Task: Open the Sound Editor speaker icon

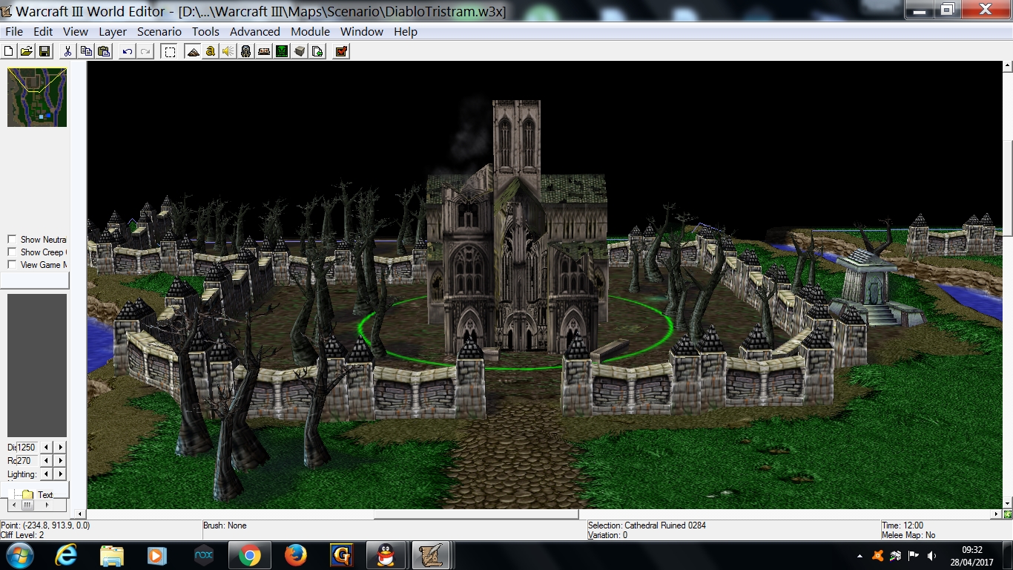Action: (x=228, y=51)
